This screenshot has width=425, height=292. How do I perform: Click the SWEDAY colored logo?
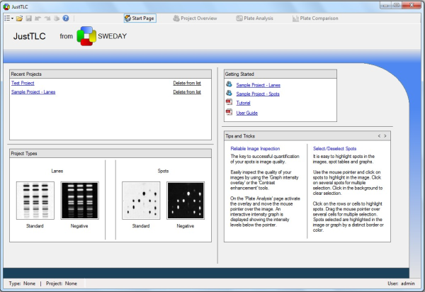pyautogui.click(x=86, y=36)
